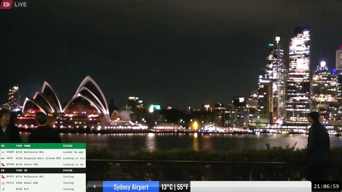Click B738 aircraft type in the VA889 row
This screenshot has height=192, width=342.
pyautogui.click(x=19, y=152)
